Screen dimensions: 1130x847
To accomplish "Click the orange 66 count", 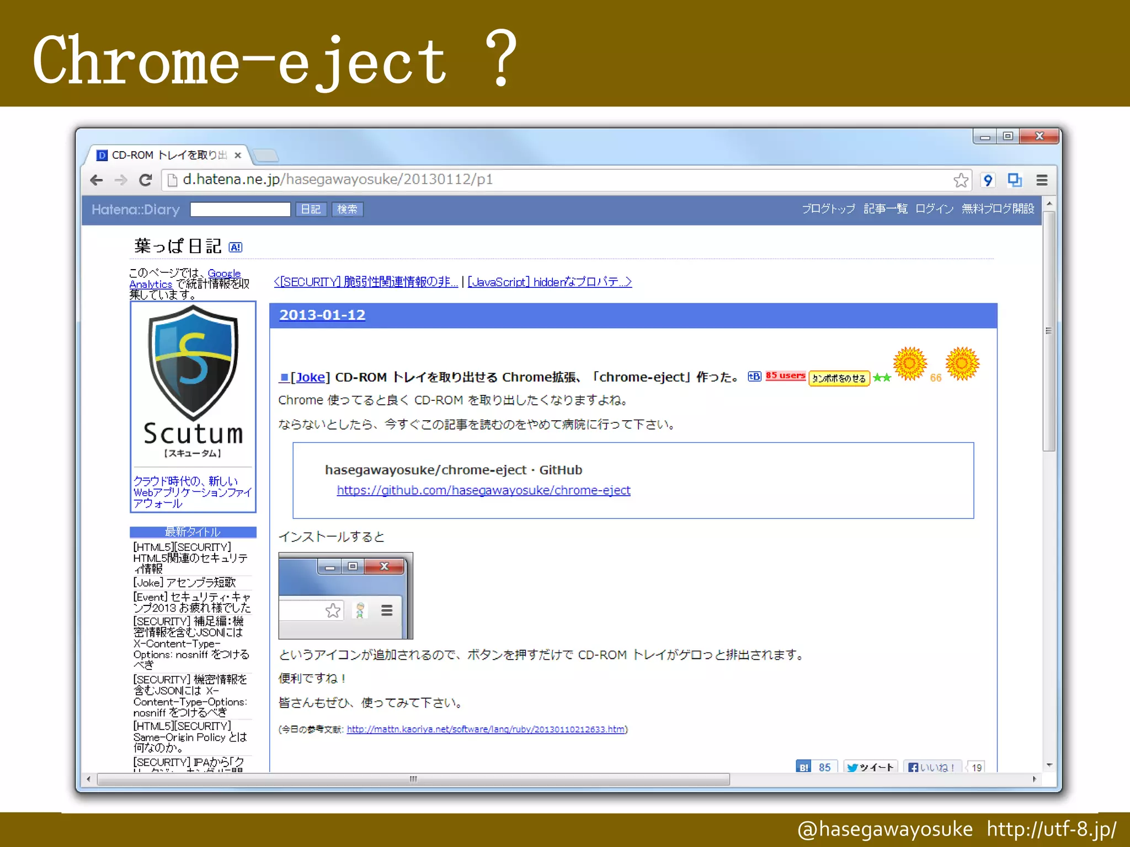I will pyautogui.click(x=936, y=378).
